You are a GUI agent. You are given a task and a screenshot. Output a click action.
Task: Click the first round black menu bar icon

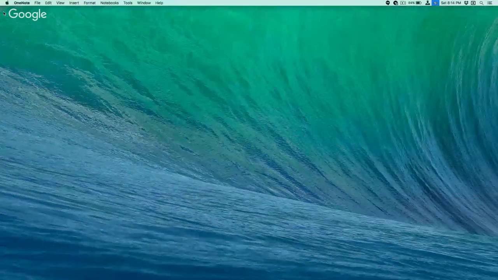click(x=388, y=3)
